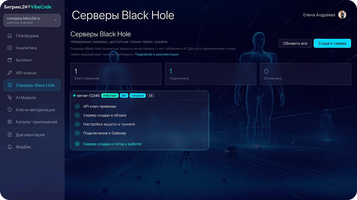The height and width of the screenshot is (200, 357).
Task: Select the Платформа home icon in sidebar
Action: pos(10,36)
